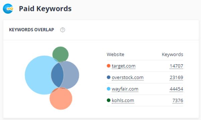
Task: Click the light blue wayfair.com legend dot
Action: coord(109,89)
